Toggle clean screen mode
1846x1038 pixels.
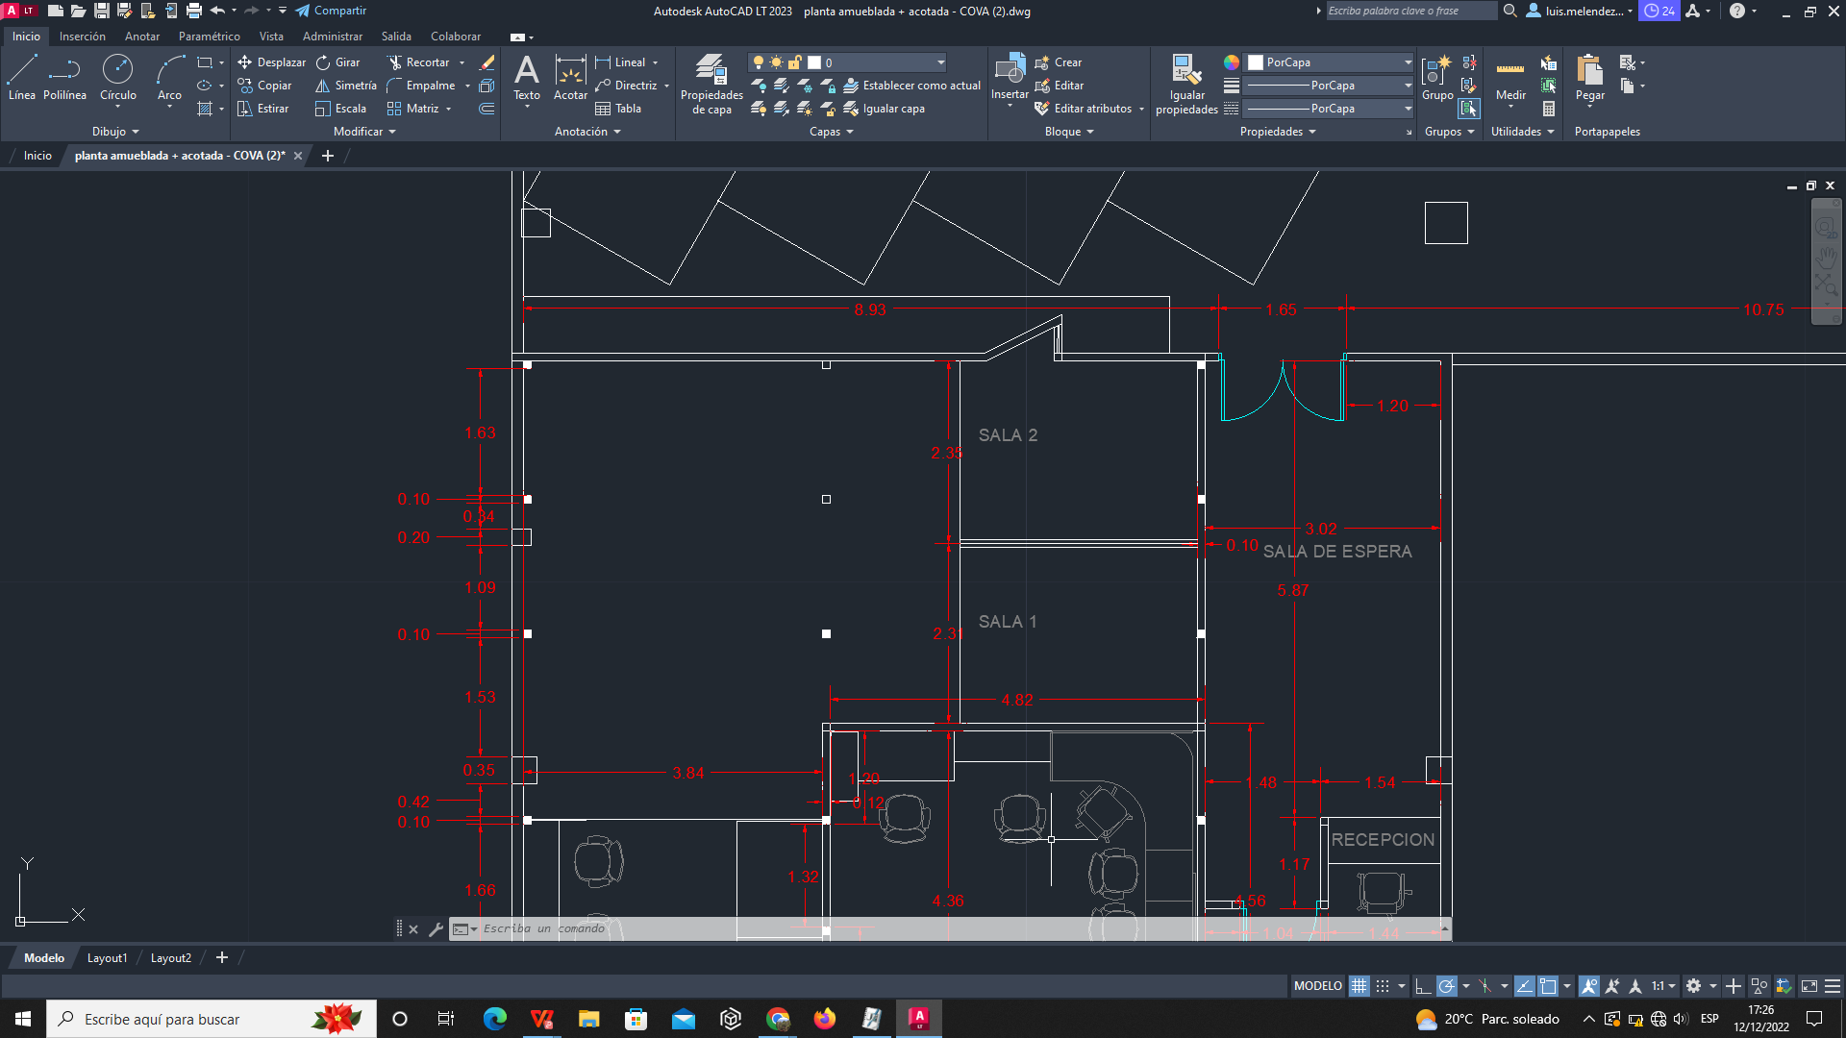point(1809,986)
